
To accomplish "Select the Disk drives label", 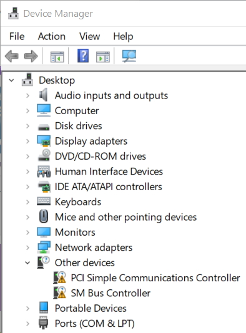I will click(79, 126).
